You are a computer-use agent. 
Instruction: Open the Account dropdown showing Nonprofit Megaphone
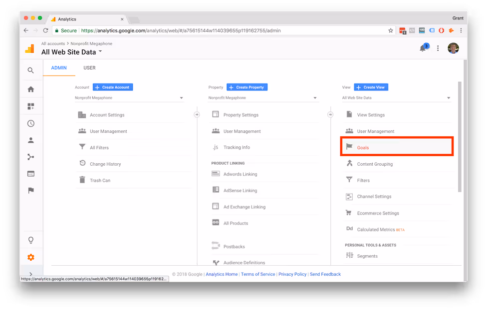[129, 98]
